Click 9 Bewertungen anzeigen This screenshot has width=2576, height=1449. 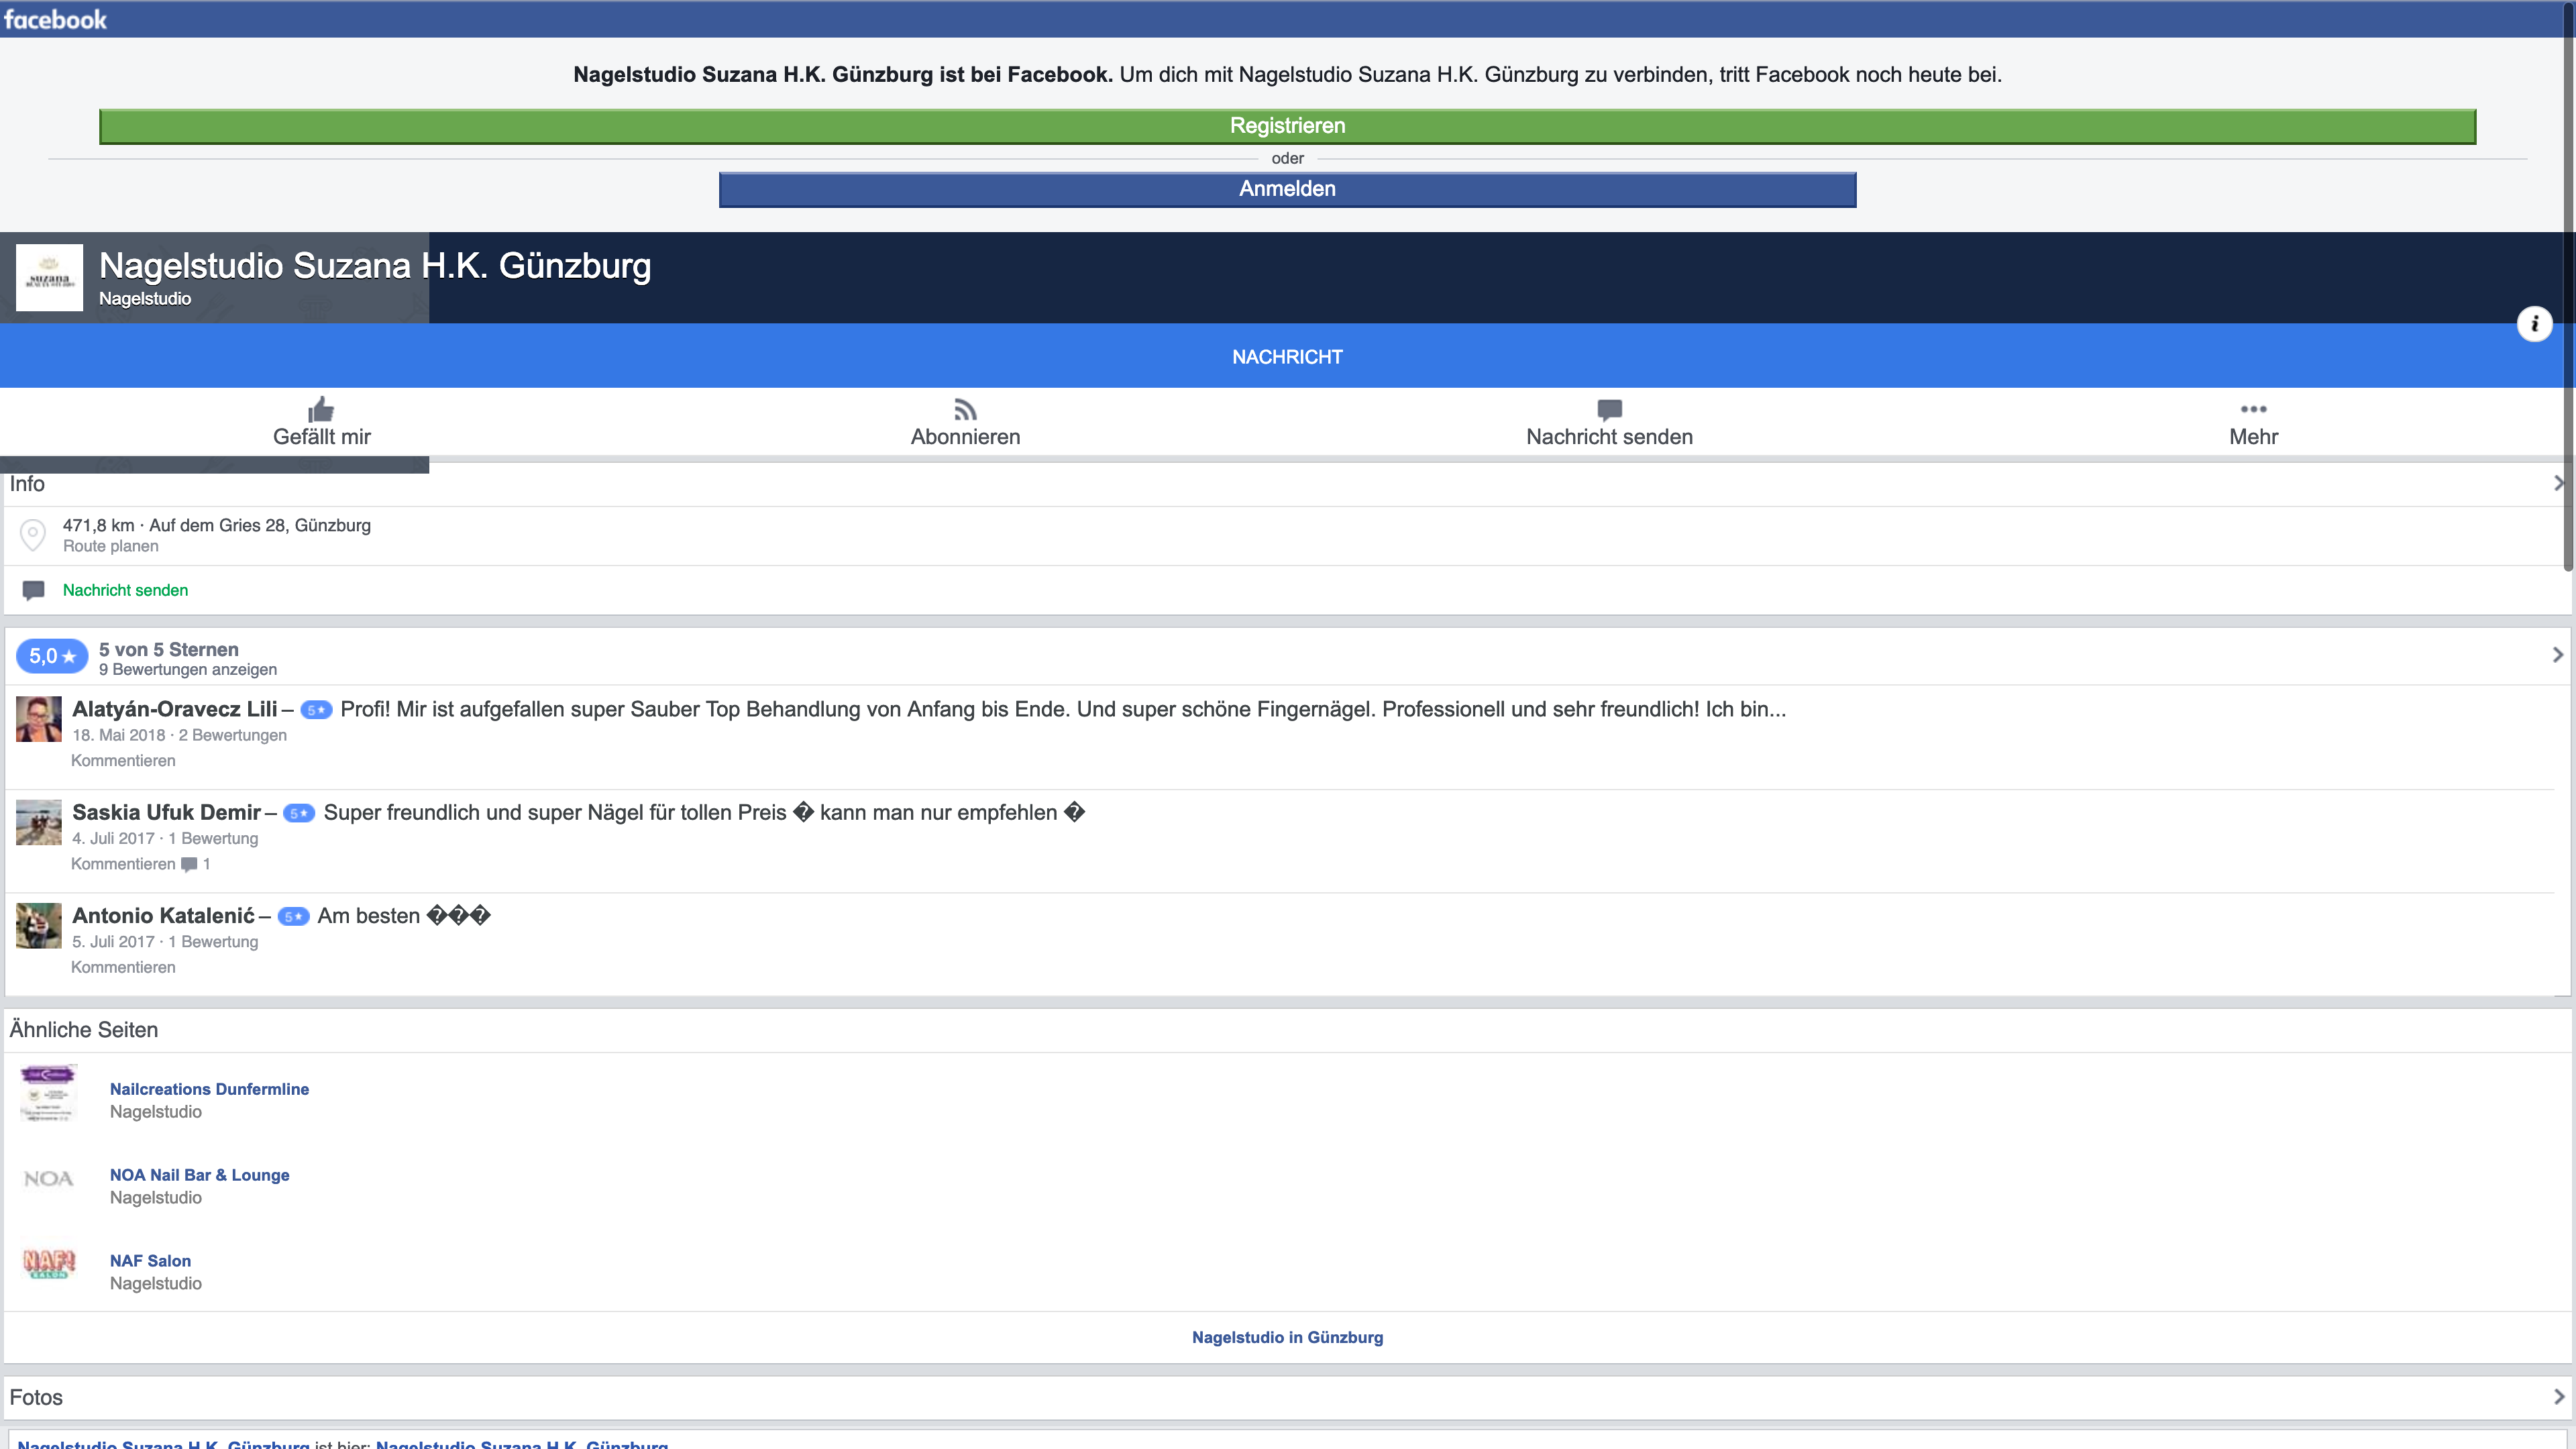point(188,670)
